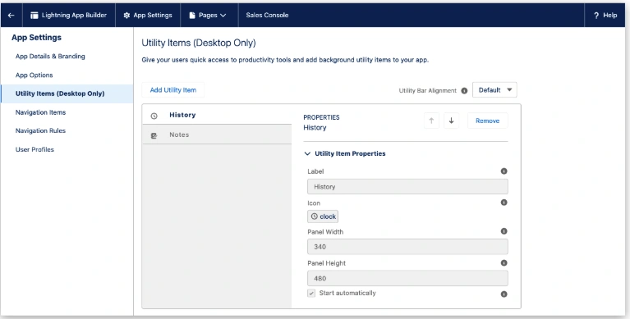Click the PROPERTIES heading text

tap(321, 117)
